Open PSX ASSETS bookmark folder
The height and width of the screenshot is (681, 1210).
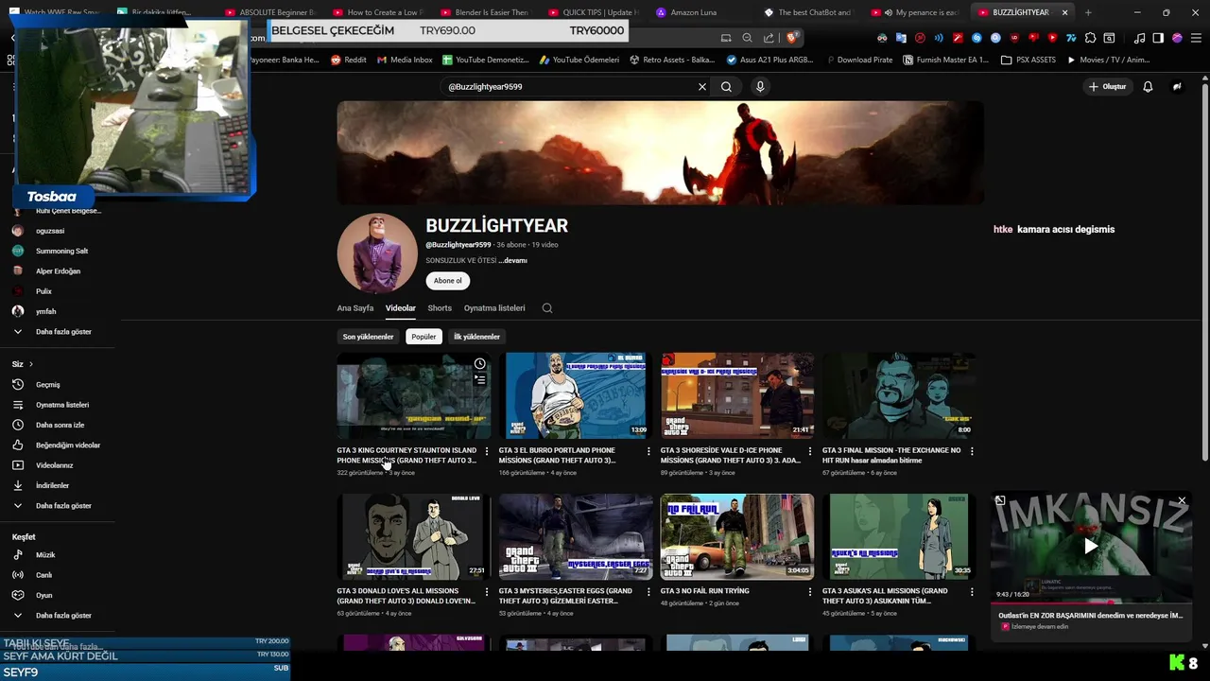(1028, 60)
